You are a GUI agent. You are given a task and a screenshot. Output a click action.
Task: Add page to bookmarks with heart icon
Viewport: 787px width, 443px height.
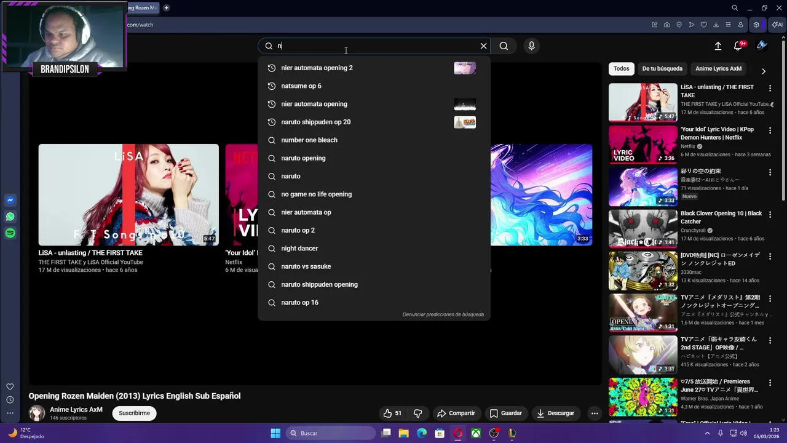click(703, 25)
